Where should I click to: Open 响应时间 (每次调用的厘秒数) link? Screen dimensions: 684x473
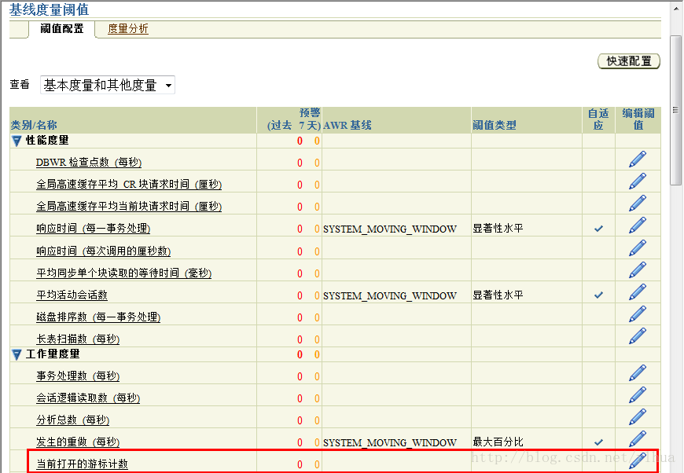pos(103,251)
